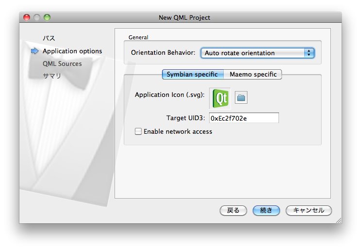Switch to the Maemo specific tab
This screenshot has height=250, width=361.
pyautogui.click(x=253, y=74)
